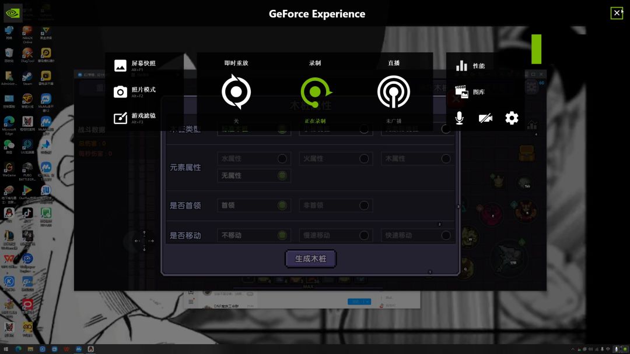Click the E skill icon in game
The width and height of the screenshot is (630, 354).
pyautogui.click(x=492, y=214)
